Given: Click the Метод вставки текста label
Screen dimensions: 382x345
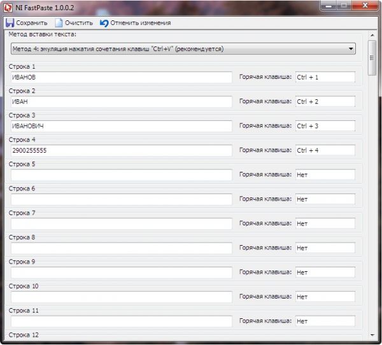Looking at the screenshot, I should [x=43, y=34].
